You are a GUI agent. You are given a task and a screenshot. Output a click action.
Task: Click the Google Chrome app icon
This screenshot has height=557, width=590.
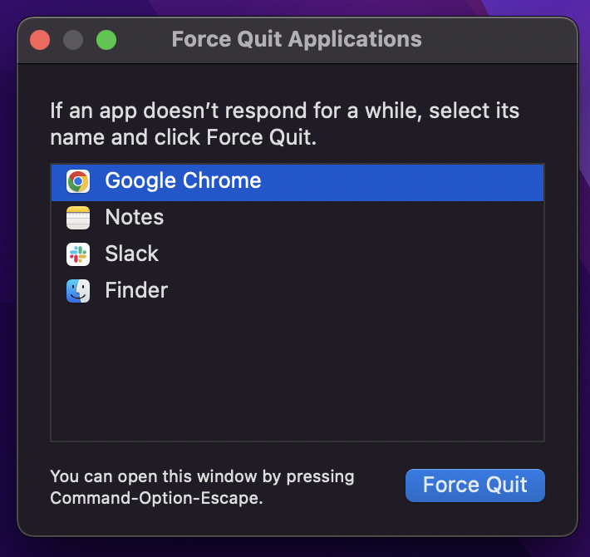tap(78, 181)
